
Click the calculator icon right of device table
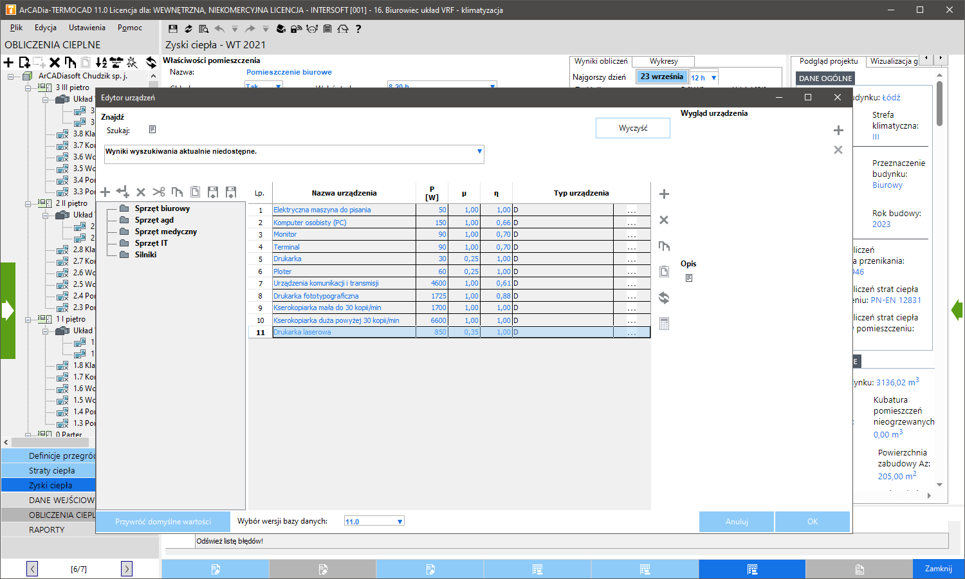point(665,324)
